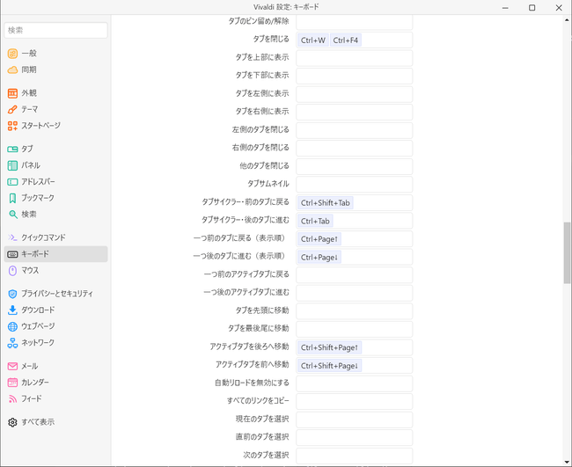This screenshot has height=467, width=572.
Task: Select the アドレスバー icon
Action: pyautogui.click(x=12, y=181)
